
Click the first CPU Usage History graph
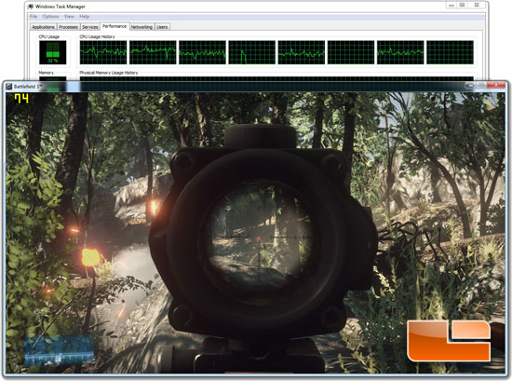point(103,52)
